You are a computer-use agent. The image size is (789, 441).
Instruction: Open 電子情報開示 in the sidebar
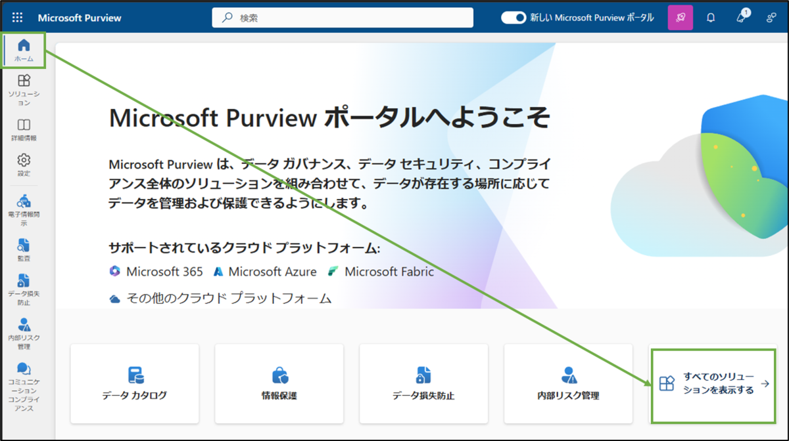tap(24, 209)
